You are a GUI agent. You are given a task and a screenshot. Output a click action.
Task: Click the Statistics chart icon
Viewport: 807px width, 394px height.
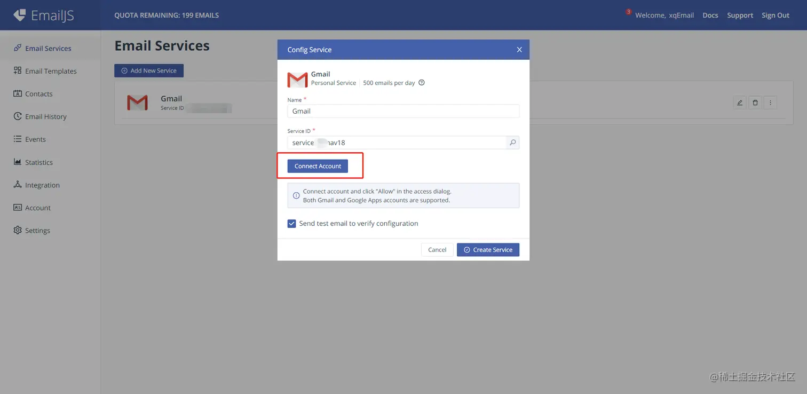coord(18,162)
